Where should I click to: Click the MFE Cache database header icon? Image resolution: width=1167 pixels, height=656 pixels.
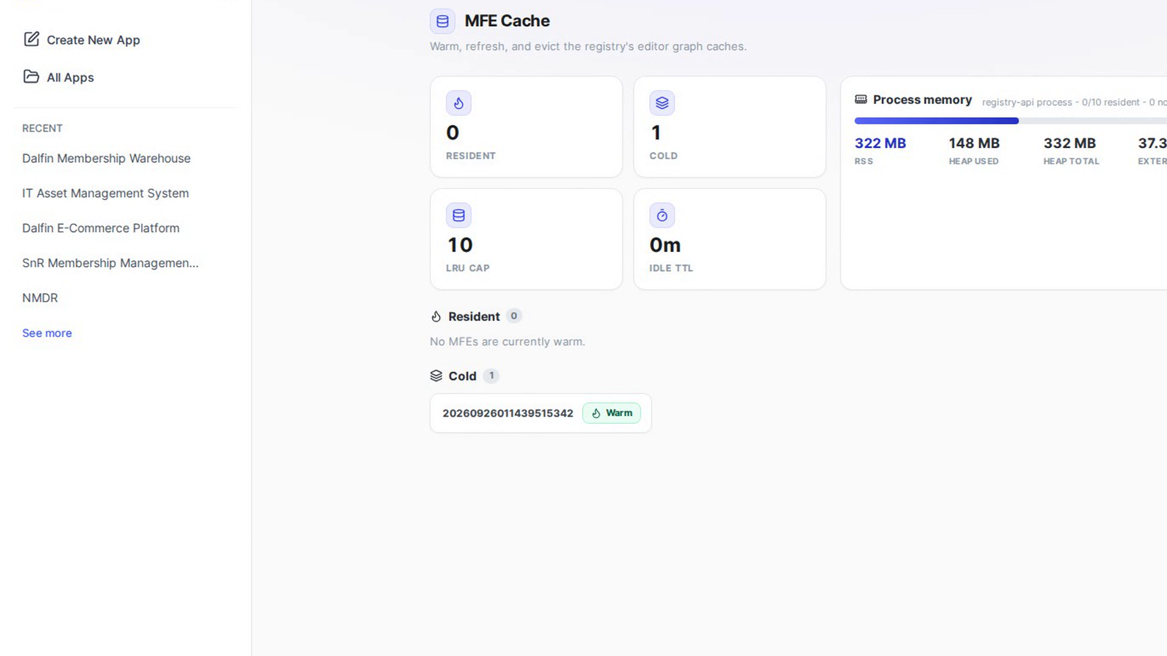click(442, 21)
